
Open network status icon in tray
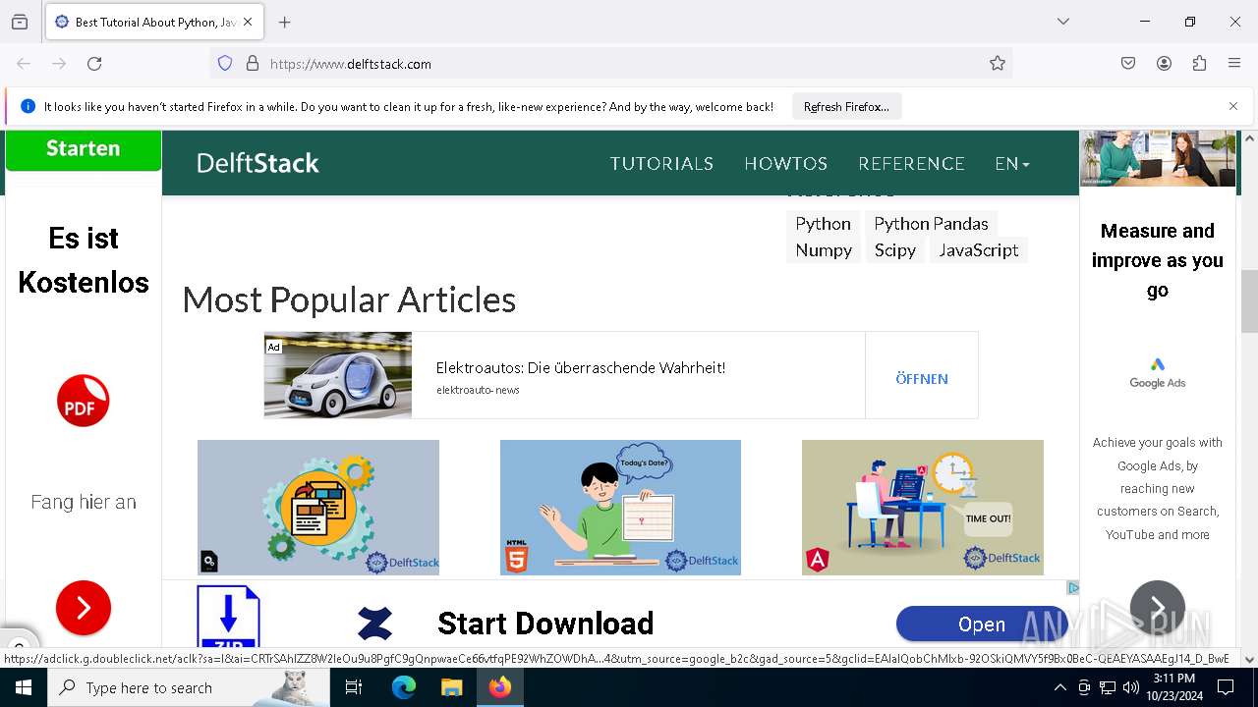click(1108, 687)
